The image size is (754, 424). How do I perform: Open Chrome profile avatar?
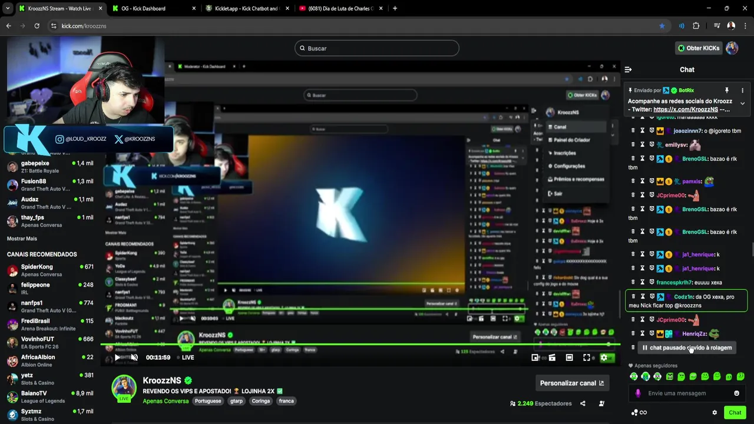click(731, 26)
